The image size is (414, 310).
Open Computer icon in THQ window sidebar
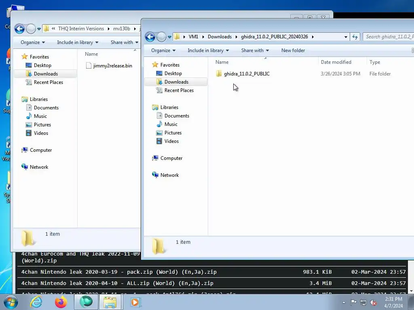pyautogui.click(x=25, y=150)
